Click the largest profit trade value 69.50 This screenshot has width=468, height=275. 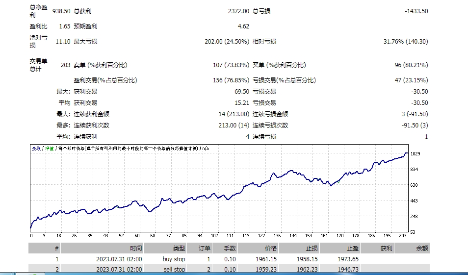pyautogui.click(x=242, y=92)
